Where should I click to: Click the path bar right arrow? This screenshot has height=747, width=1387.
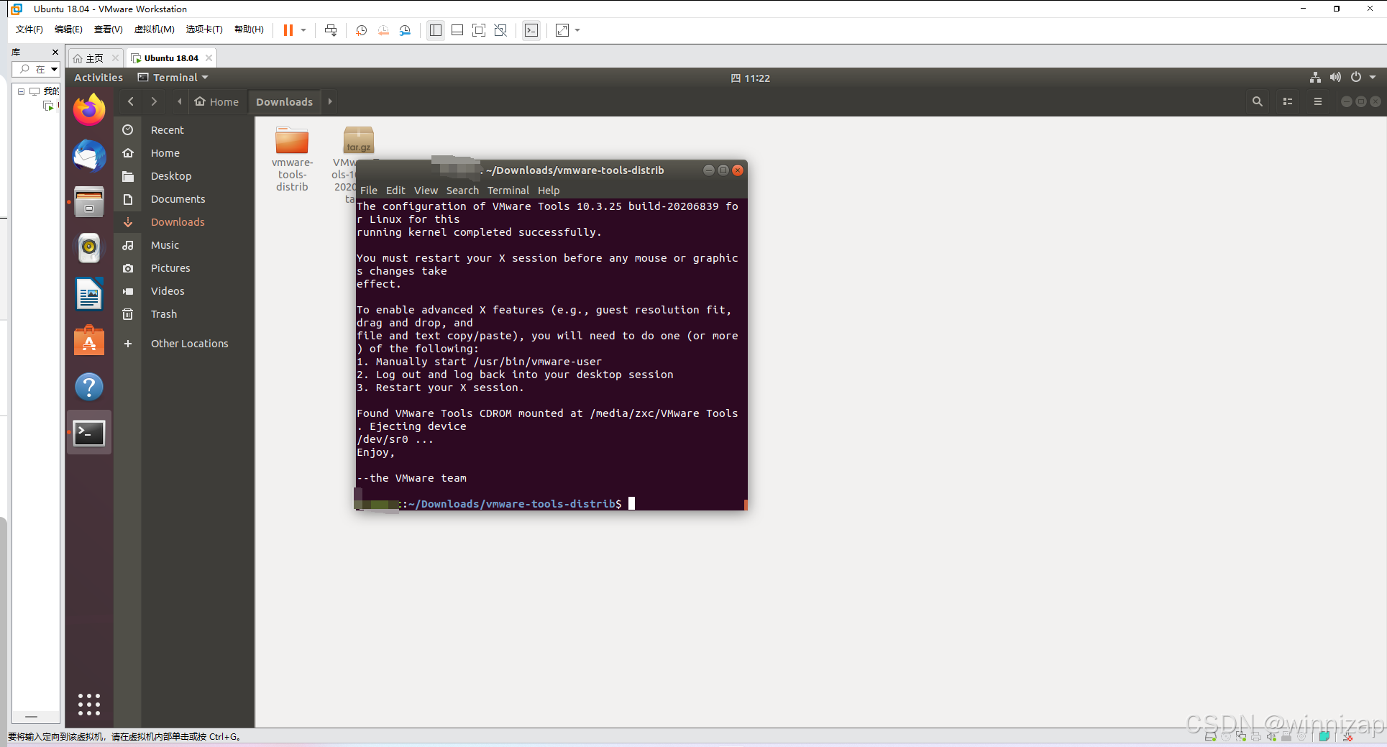click(x=330, y=101)
